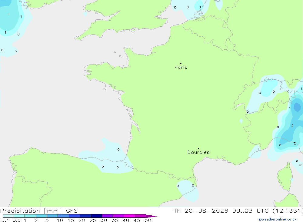Click the forecast date Th 20-08-2026 text
The height and width of the screenshot is (222, 303).
coord(201,210)
